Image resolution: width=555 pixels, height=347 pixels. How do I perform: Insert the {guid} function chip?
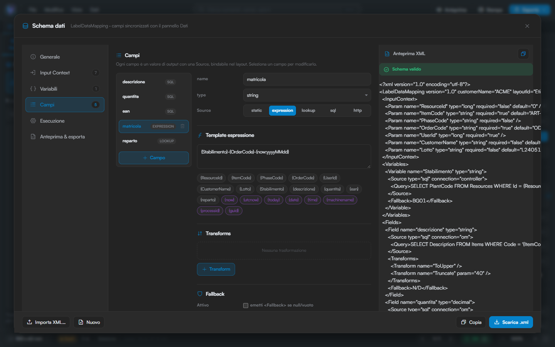coord(234,211)
